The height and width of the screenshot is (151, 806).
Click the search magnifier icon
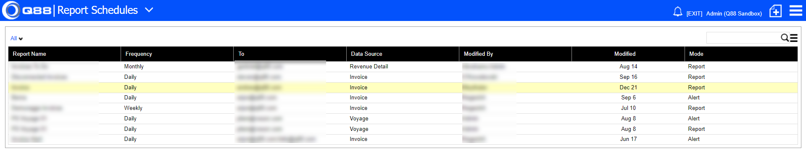coord(785,38)
